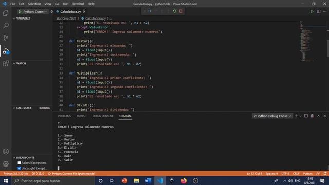Open the Python Debug Console terminal dropdown
This screenshot has height=185, width=329.
point(272,116)
